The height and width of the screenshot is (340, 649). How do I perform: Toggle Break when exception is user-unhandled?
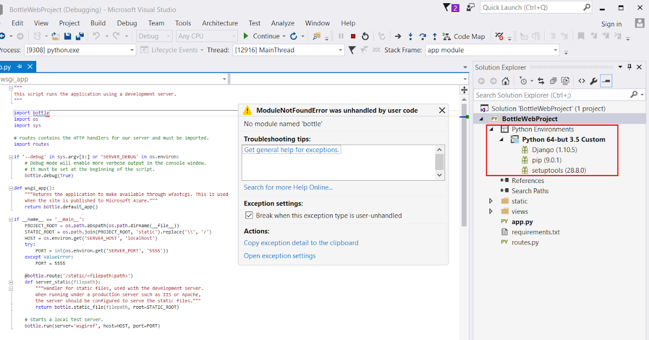click(249, 214)
